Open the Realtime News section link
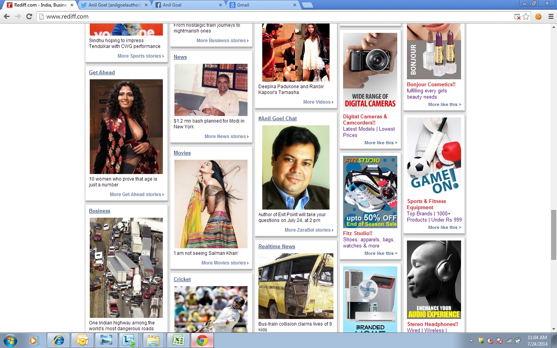The image size is (557, 348). pos(277,246)
